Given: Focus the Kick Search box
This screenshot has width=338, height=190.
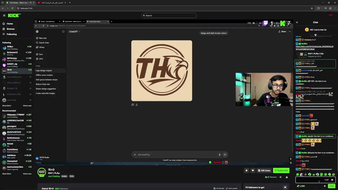Looking at the screenshot, I should (169, 16).
